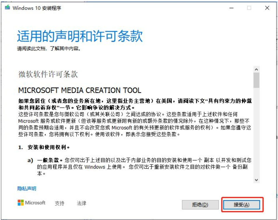The width and height of the screenshot is (278, 220).
Task: Open the 隐私声明 privacy statement link
Action: click(x=26, y=189)
